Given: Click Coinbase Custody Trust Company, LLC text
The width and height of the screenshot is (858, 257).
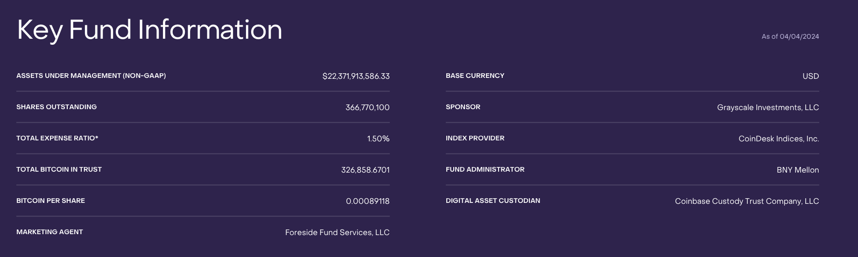Looking at the screenshot, I should coord(746,201).
